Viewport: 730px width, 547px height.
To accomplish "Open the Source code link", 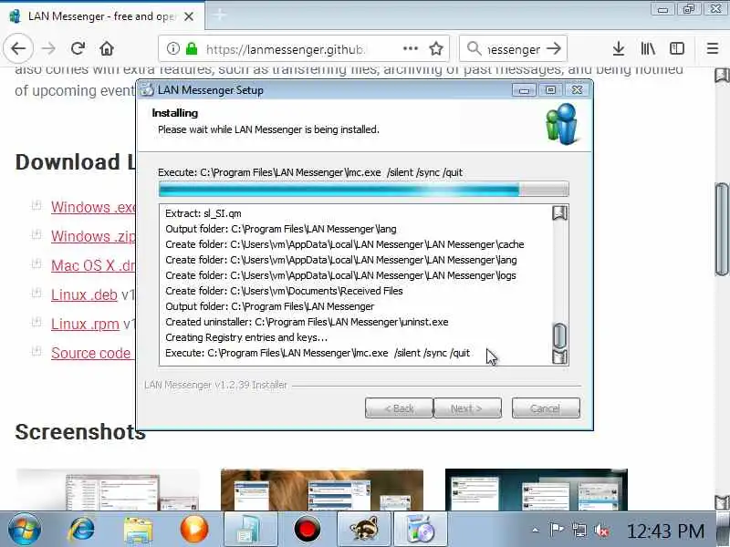I will coord(90,353).
